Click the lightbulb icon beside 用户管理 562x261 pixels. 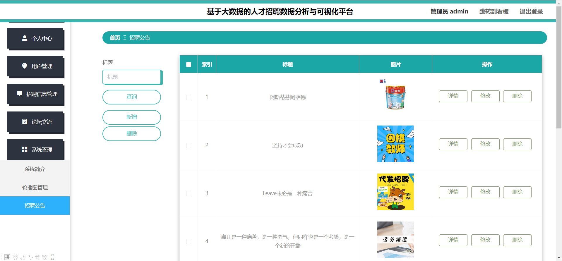pyautogui.click(x=25, y=66)
